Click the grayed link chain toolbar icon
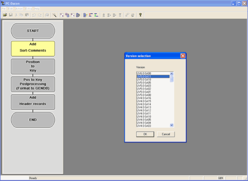Image resolution: width=248 pixels, height=181 pixels. tap(127, 15)
